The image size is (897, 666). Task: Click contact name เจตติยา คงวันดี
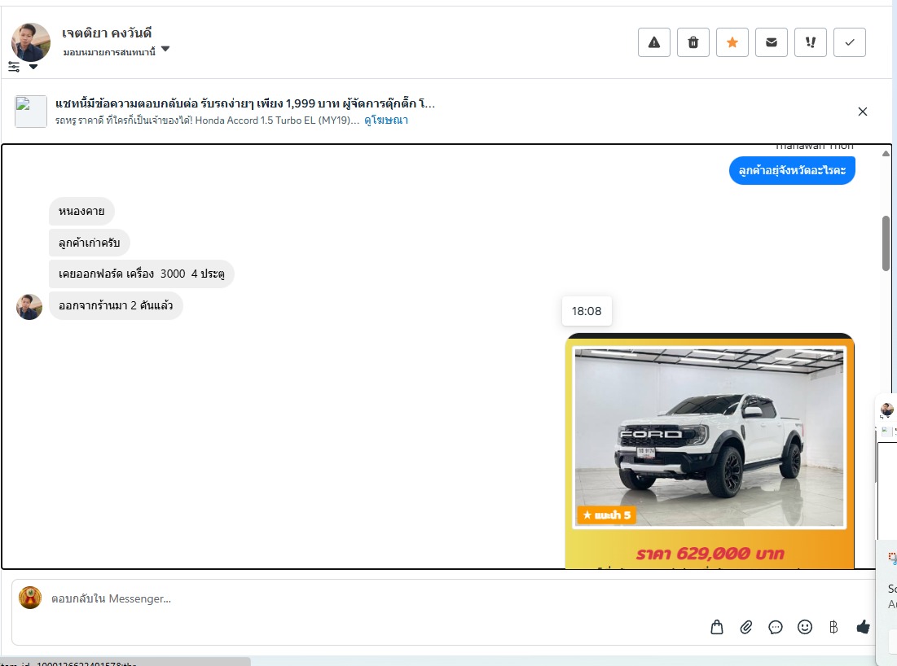click(107, 33)
